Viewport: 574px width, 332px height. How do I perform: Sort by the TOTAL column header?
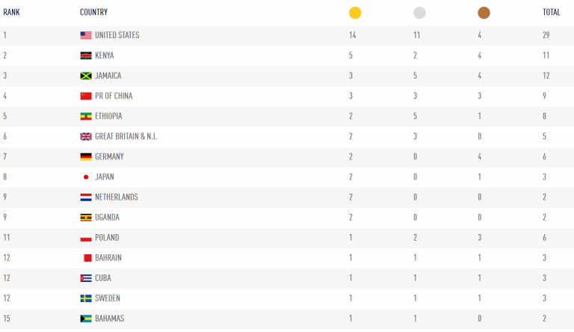(552, 12)
